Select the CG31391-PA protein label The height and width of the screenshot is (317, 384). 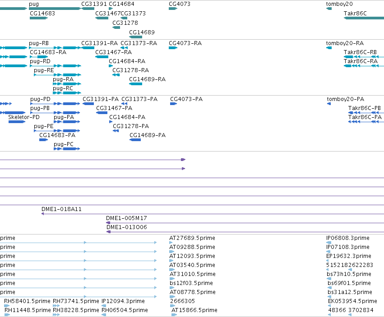tap(101, 99)
